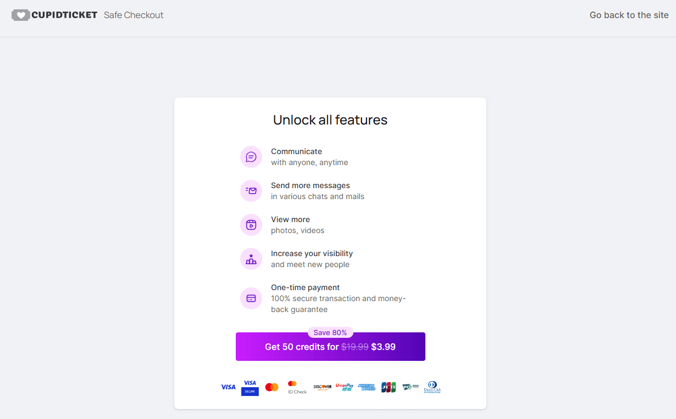Click the Send more messages envelope icon
This screenshot has height=419, width=676.
point(251,191)
